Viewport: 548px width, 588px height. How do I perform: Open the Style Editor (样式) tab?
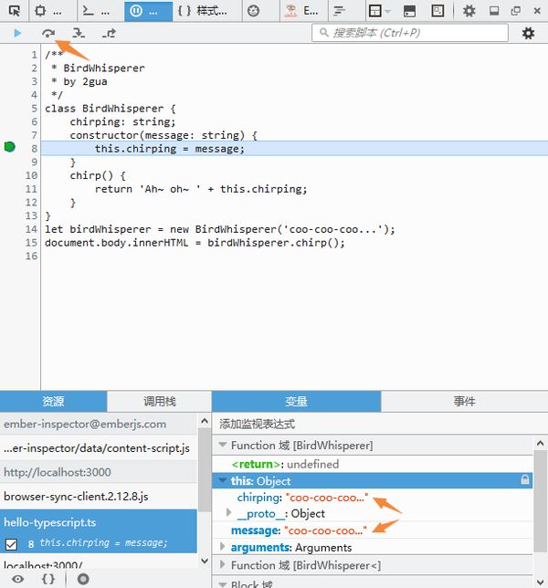pos(203,11)
